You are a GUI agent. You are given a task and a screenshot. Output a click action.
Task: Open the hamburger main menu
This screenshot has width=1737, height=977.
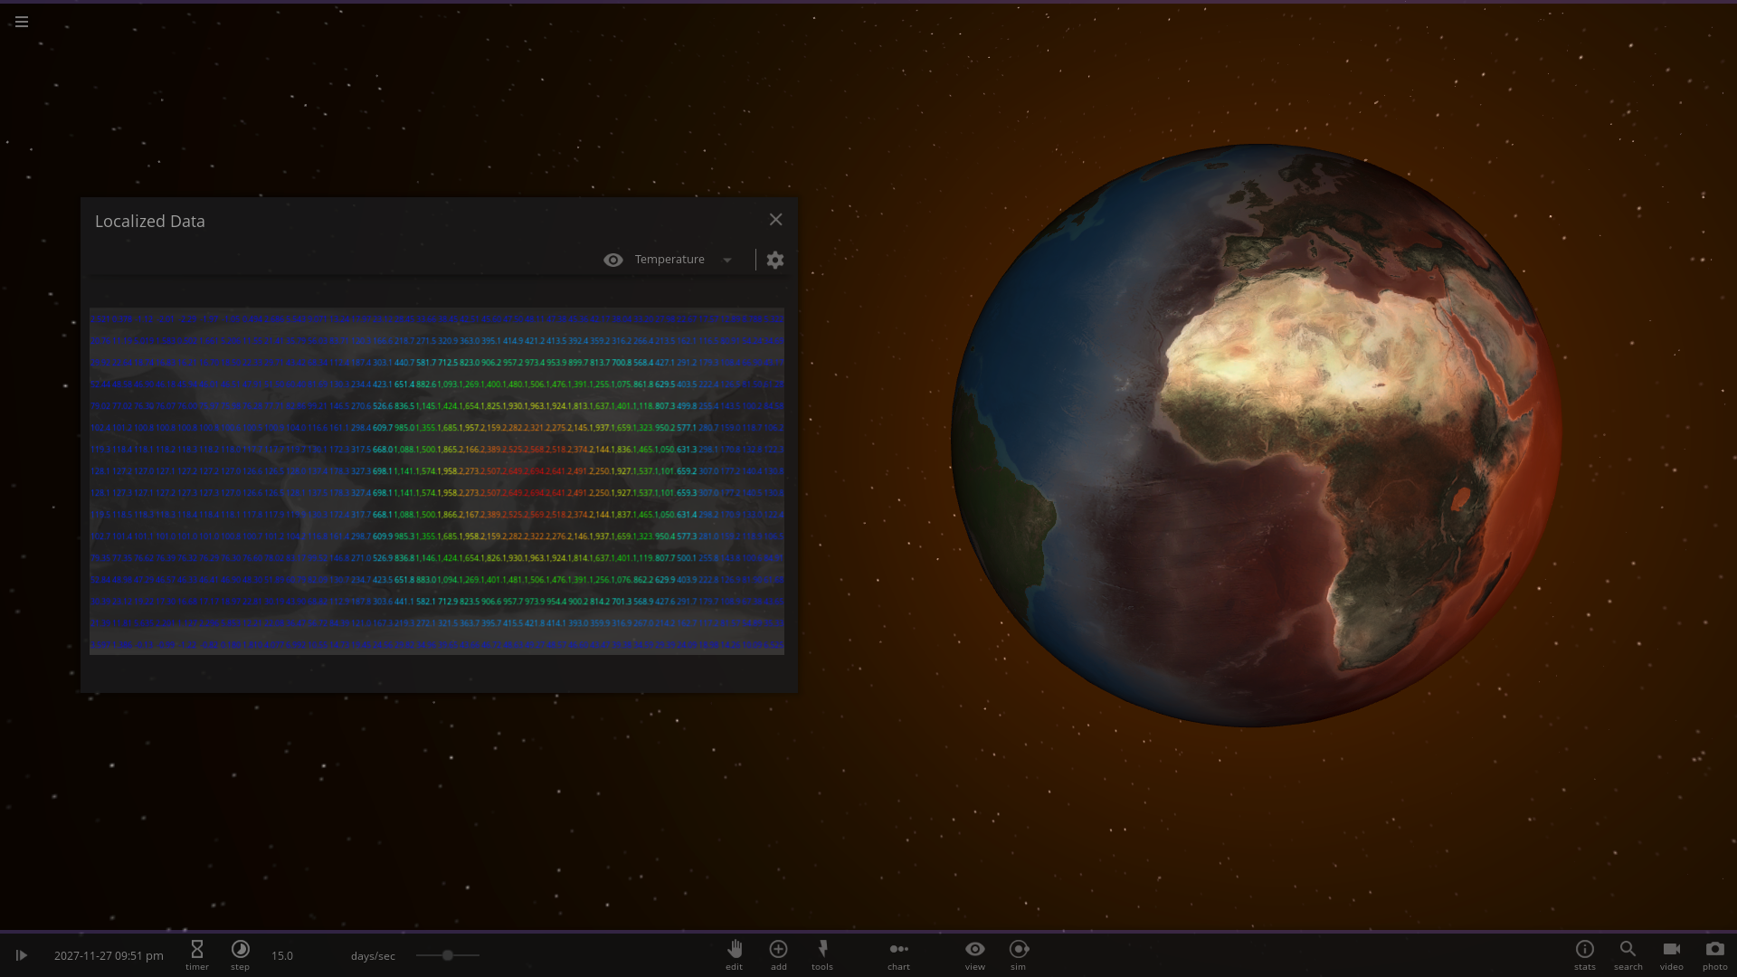[22, 22]
